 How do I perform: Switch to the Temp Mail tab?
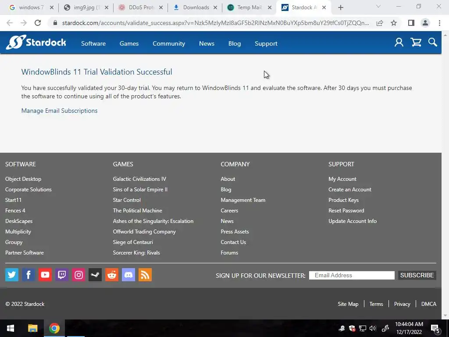pos(249,7)
